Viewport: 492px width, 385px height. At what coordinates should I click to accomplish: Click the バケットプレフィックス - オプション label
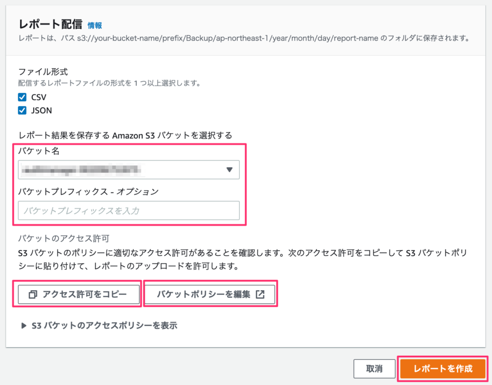coord(88,192)
